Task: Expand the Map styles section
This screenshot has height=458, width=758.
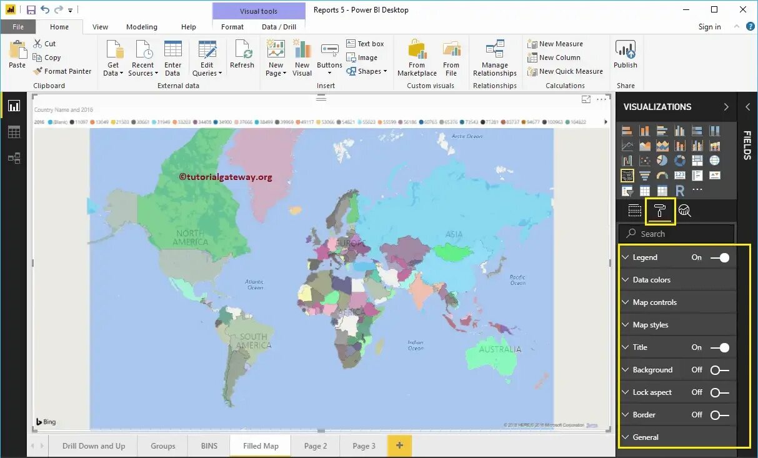Action: pyautogui.click(x=678, y=325)
